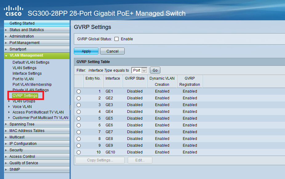Select GVRP Settings in the sidebar

click(25, 95)
